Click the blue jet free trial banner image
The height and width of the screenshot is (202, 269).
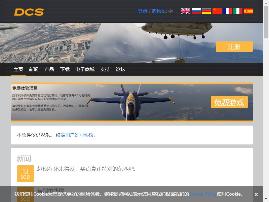coord(132,102)
